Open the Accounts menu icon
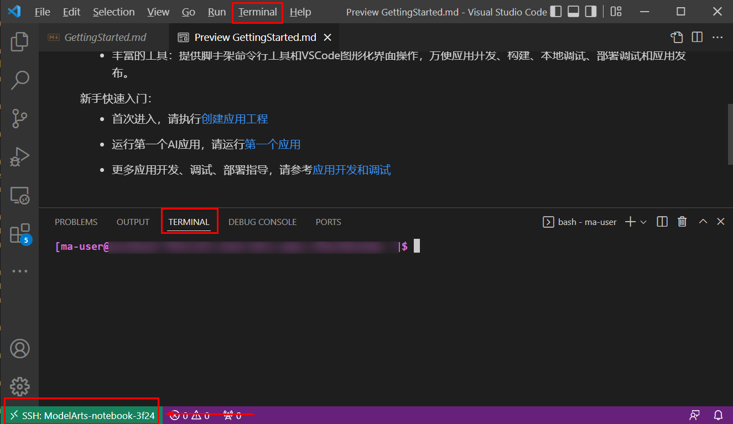733x424 pixels. [x=20, y=348]
